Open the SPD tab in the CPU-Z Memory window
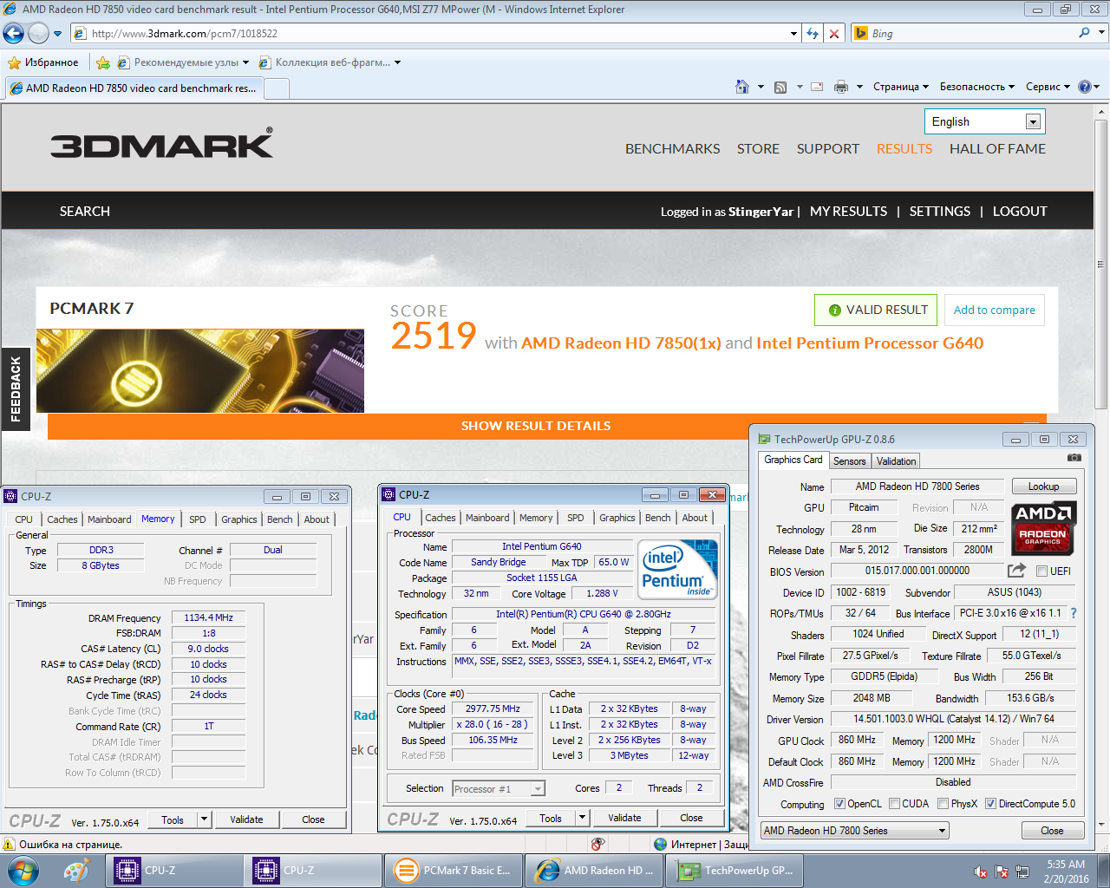This screenshot has width=1110, height=888. click(198, 519)
